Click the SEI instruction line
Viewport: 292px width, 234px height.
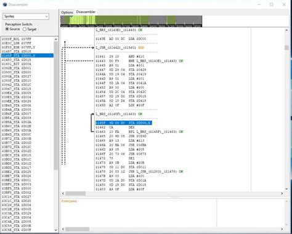pyautogui.click(x=115, y=158)
